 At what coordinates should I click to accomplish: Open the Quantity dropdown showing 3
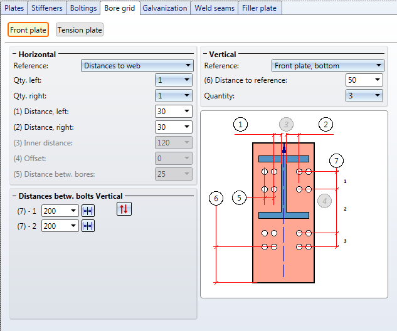click(364, 95)
